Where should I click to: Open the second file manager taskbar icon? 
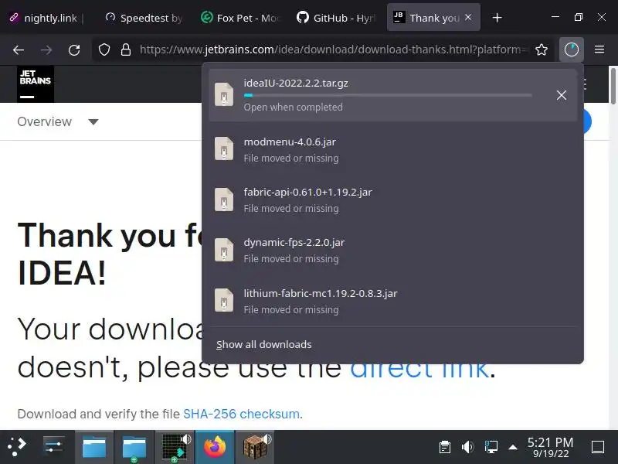(x=134, y=447)
